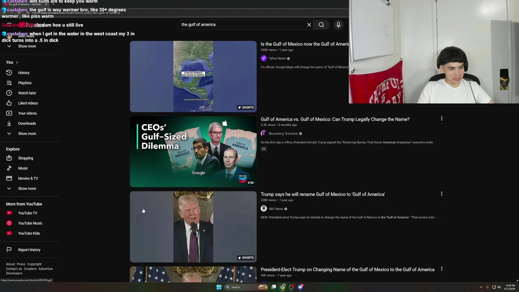Open the Windows Start menu

click(x=219, y=287)
